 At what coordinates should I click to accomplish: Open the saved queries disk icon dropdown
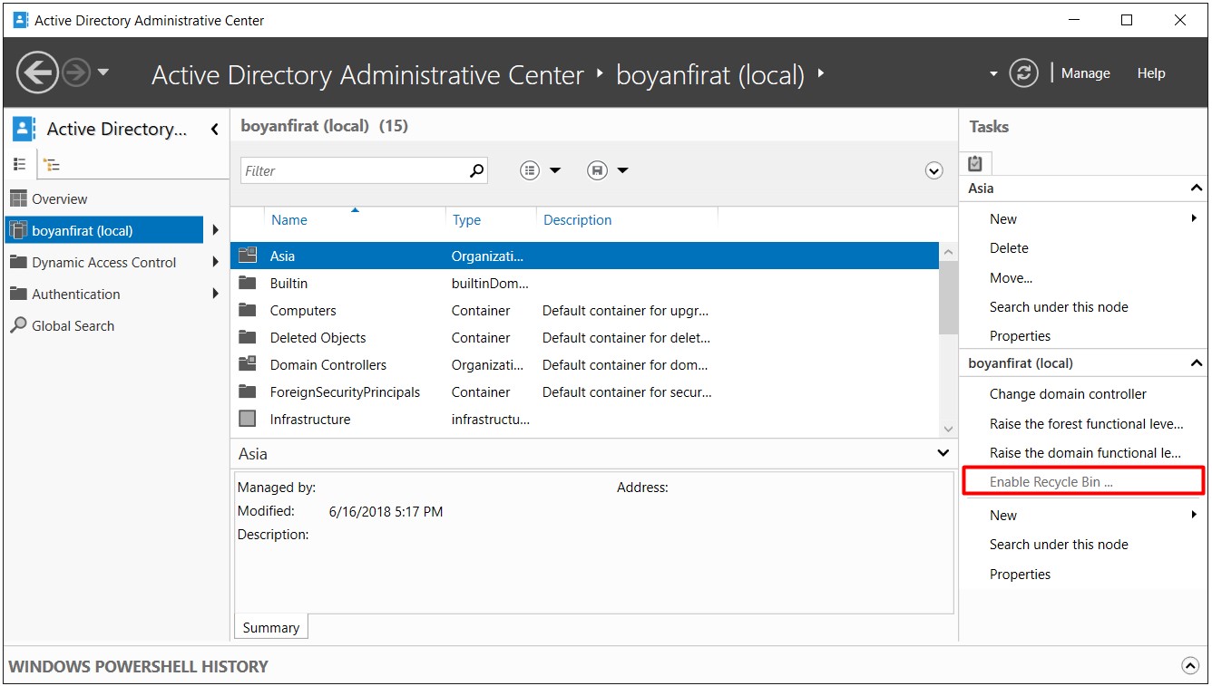click(x=607, y=170)
